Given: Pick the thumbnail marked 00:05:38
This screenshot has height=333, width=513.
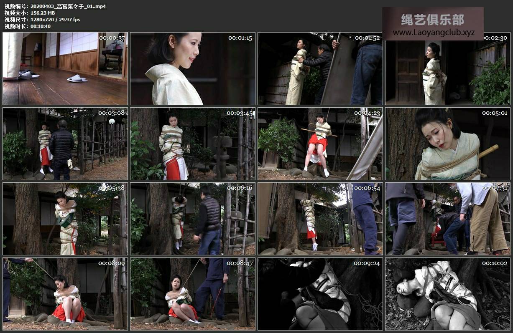Looking at the screenshot, I should [65, 219].
